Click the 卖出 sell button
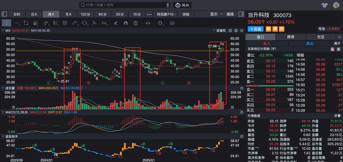Image resolution: width=343 pixels, height=162 pixels. tap(310, 43)
